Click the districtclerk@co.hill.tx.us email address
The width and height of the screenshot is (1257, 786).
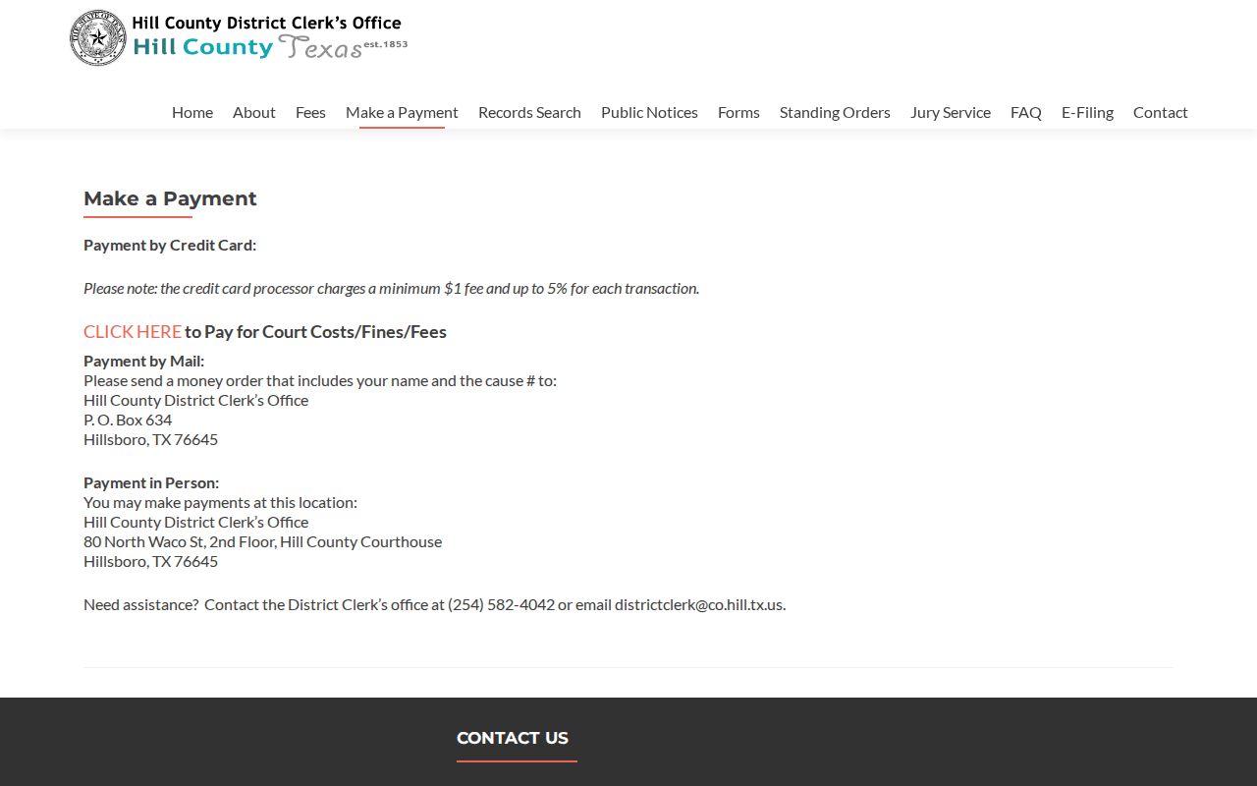(x=698, y=604)
